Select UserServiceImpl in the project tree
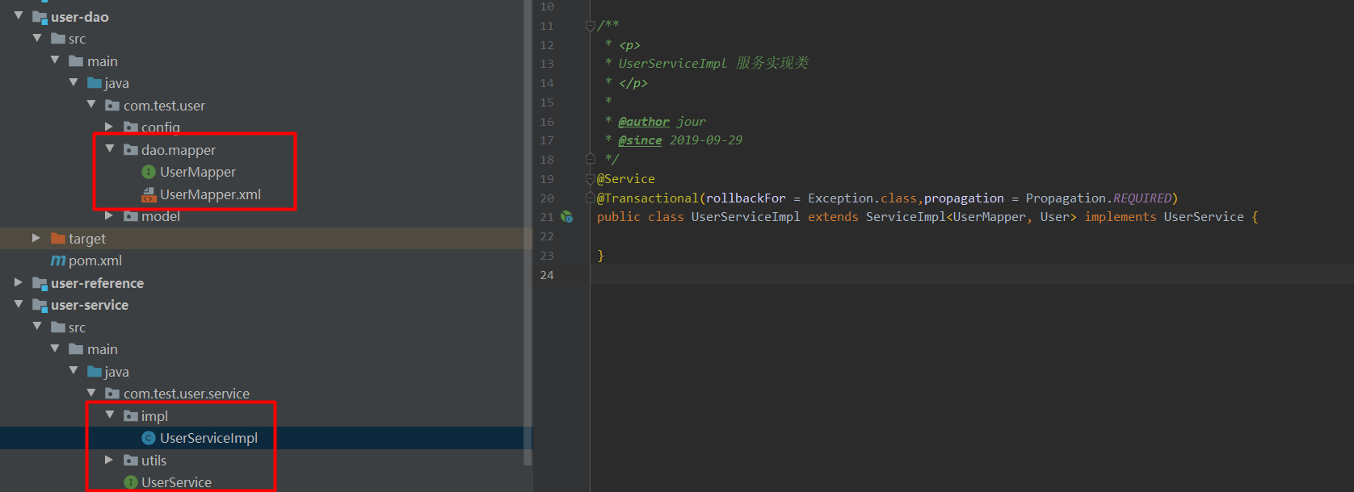1354x492 pixels. (208, 438)
